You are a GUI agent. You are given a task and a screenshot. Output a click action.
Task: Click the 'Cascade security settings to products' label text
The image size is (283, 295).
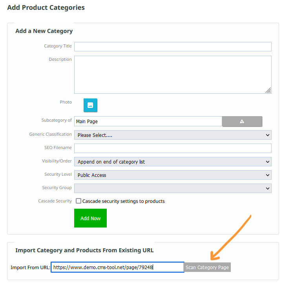pyautogui.click(x=124, y=201)
